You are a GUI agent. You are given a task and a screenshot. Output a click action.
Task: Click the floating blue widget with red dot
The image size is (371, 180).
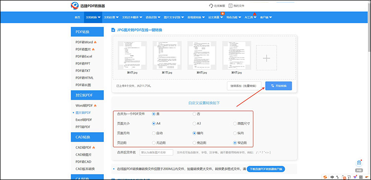pos(359,163)
